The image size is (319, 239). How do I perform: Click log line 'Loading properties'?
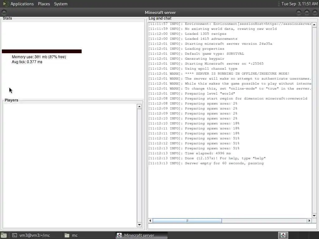(x=204, y=49)
